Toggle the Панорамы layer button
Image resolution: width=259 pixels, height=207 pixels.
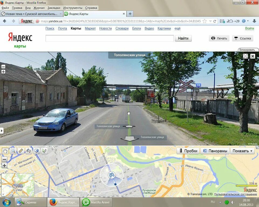[215, 151]
